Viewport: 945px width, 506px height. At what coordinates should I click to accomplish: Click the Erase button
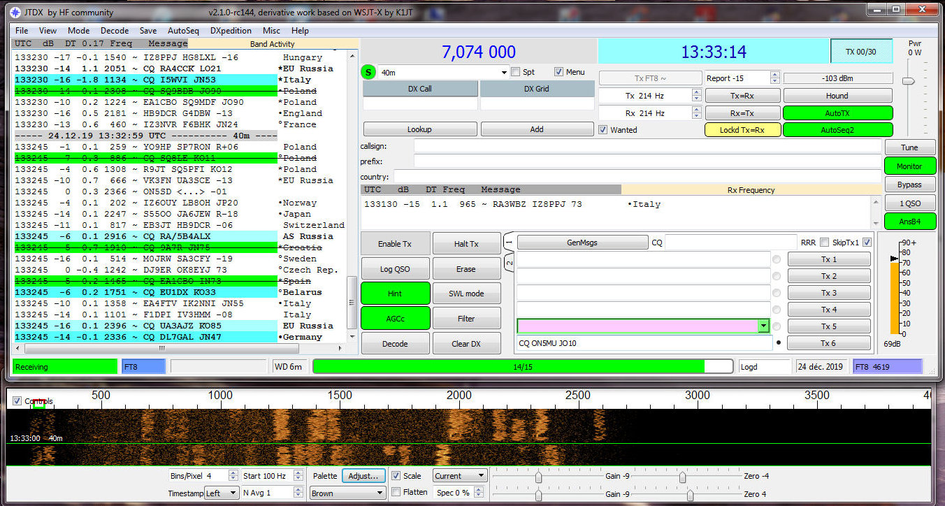click(466, 269)
